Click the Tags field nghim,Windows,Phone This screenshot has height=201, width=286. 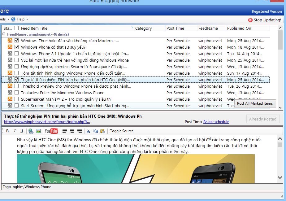click(x=32, y=187)
